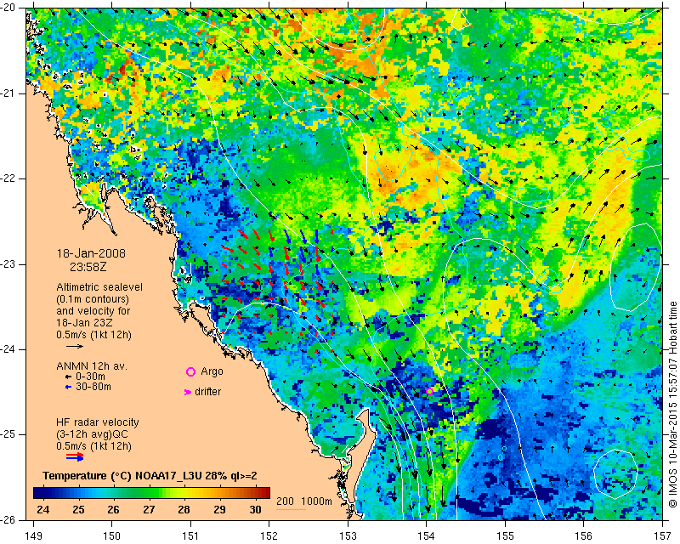The image size is (680, 544).
Task: Click the colorbar tick label '30'
Action: 255,510
